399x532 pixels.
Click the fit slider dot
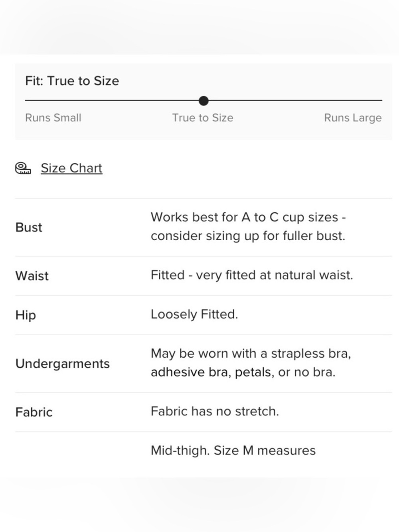pyautogui.click(x=203, y=101)
